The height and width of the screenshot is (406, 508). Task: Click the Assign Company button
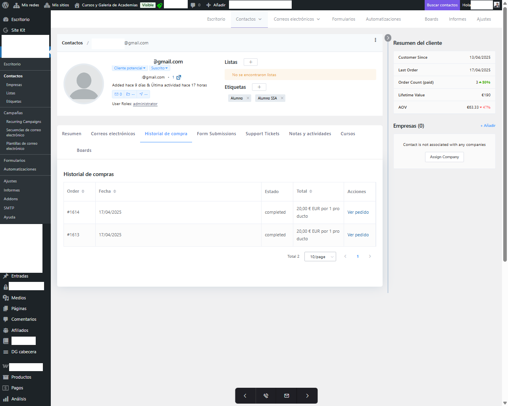tap(444, 157)
